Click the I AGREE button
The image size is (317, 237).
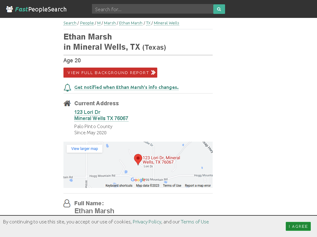(298, 226)
